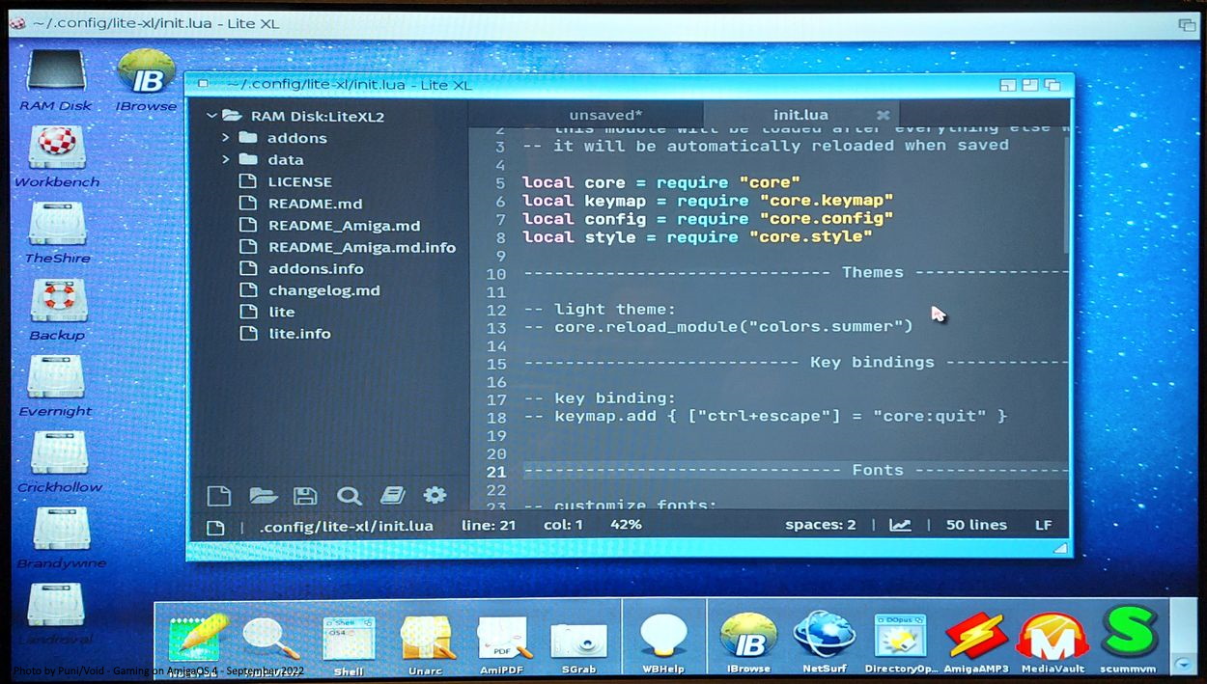Close the init.lua tab
1207x684 pixels.
(x=882, y=115)
